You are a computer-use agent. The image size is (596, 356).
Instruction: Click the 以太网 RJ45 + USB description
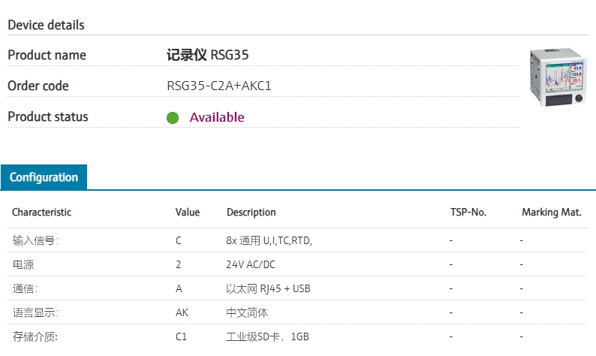[x=268, y=288]
